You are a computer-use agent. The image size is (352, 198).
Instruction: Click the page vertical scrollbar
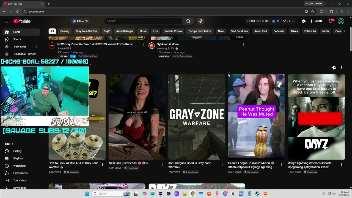tap(351, 39)
